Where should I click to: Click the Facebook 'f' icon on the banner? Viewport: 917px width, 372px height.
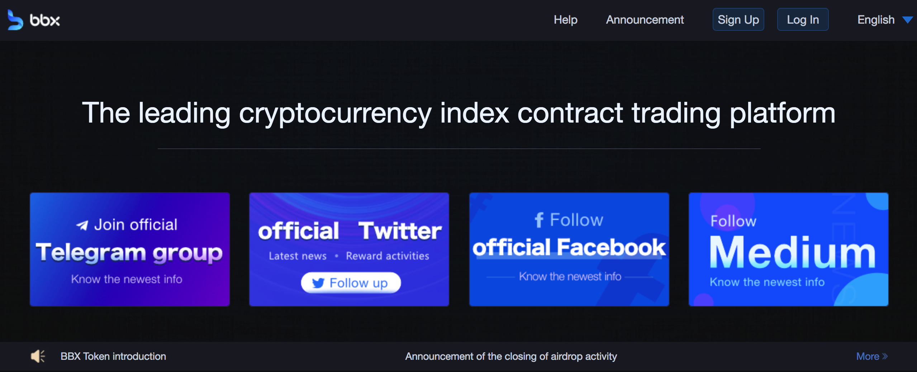click(541, 220)
